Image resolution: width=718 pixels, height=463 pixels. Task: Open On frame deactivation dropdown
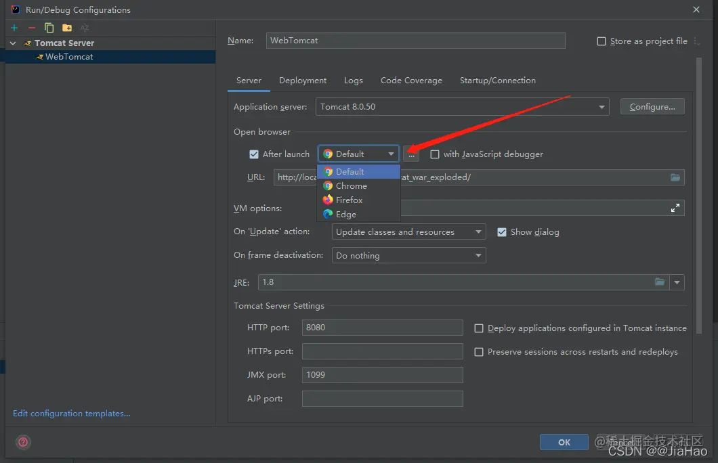pyautogui.click(x=408, y=255)
